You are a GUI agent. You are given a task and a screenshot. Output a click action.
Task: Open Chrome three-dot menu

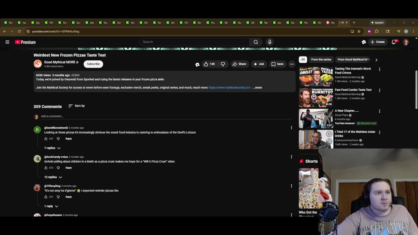click(413, 31)
